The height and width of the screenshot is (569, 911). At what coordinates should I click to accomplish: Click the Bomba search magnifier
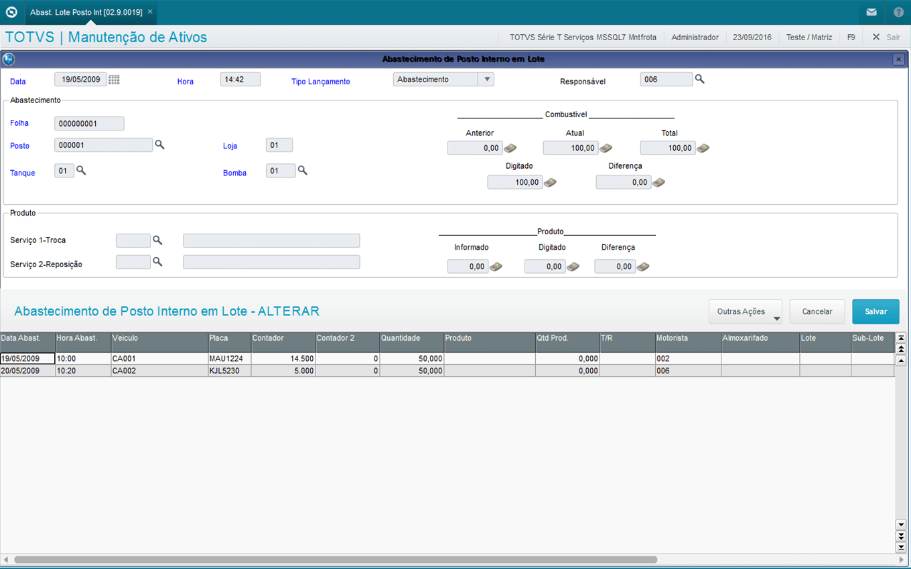(x=302, y=171)
